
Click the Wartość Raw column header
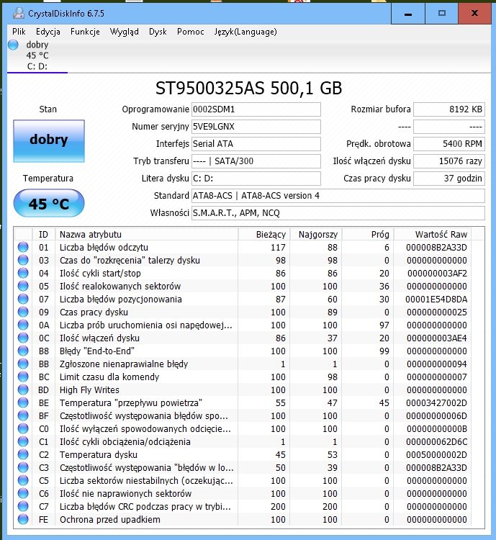point(433,234)
